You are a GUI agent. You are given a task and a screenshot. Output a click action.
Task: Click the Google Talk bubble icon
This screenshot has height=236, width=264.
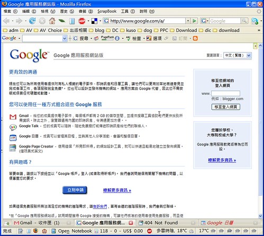tap(13, 127)
